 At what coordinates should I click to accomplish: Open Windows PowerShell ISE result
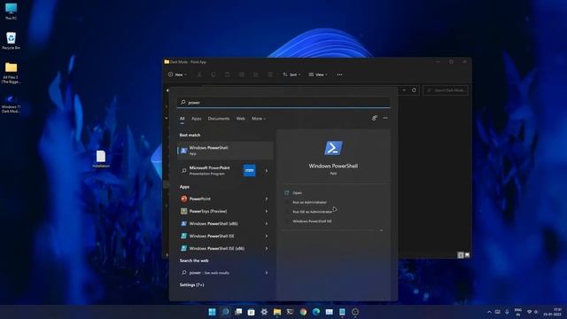[212, 236]
